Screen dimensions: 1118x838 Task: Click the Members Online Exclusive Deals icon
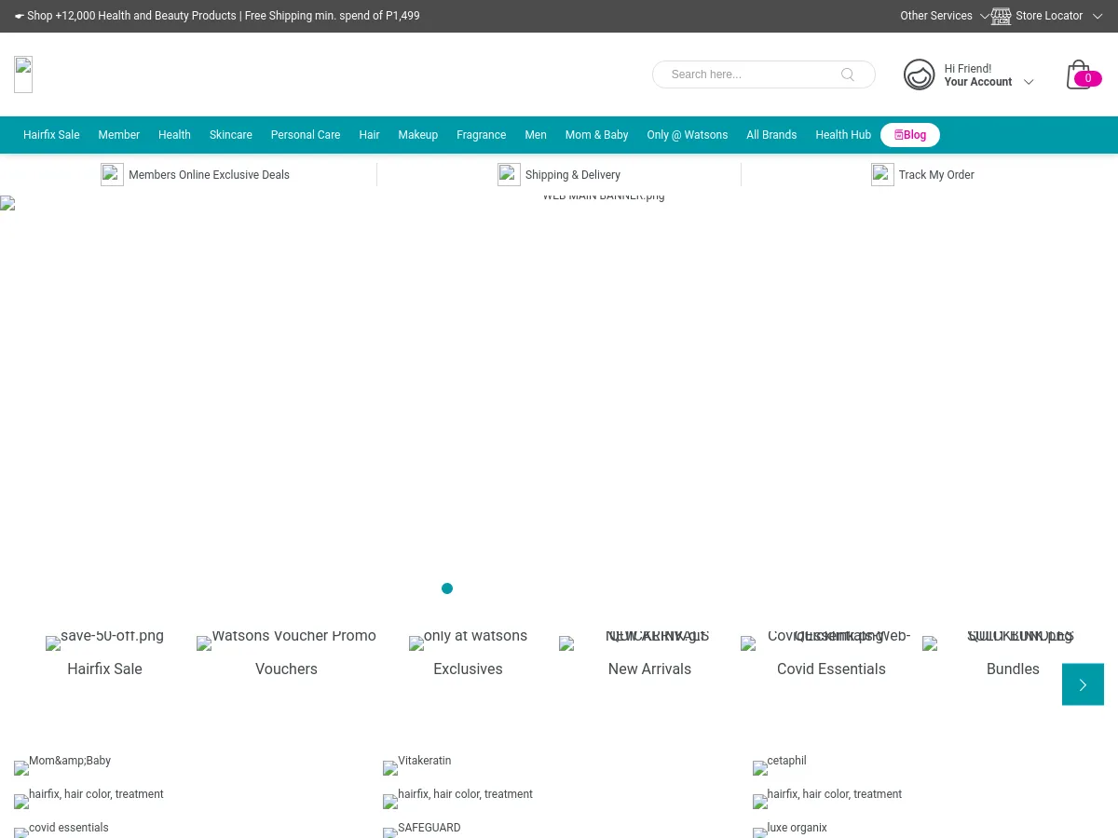(x=112, y=174)
